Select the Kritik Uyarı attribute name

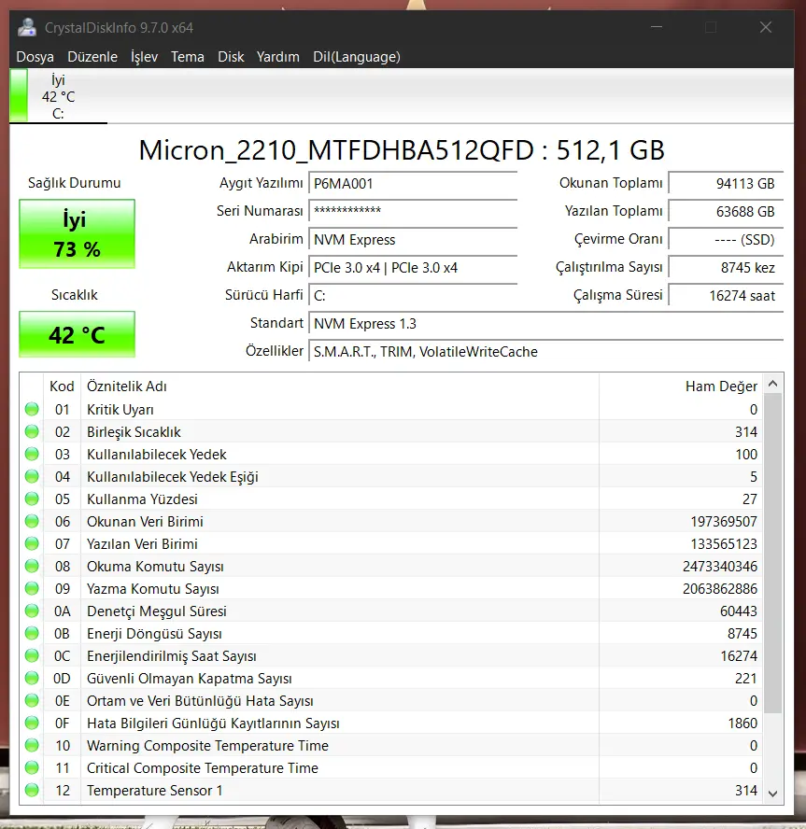120,410
